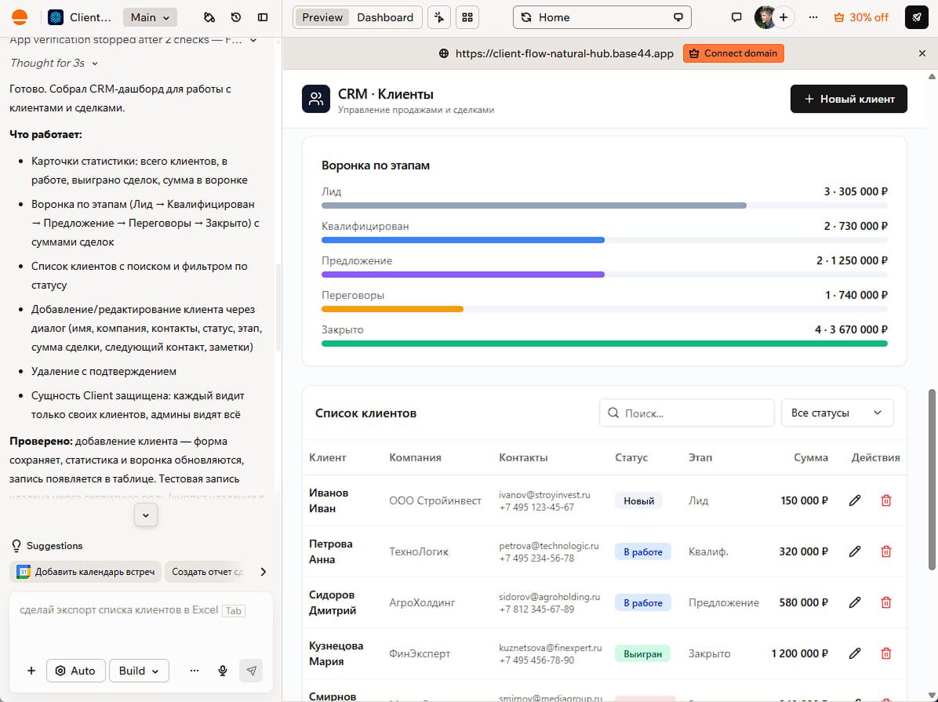Viewport: 938px width, 702px height.
Task: Edit Иванов Иван with pencil icon
Action: pos(855,500)
